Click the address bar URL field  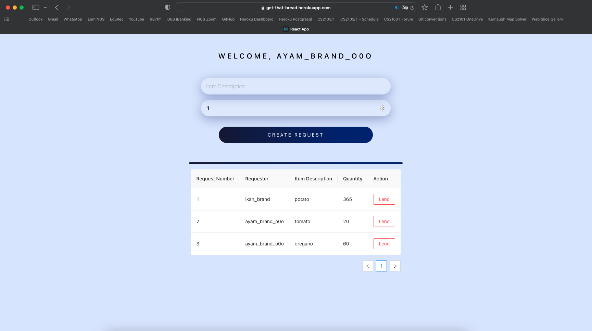296,8
